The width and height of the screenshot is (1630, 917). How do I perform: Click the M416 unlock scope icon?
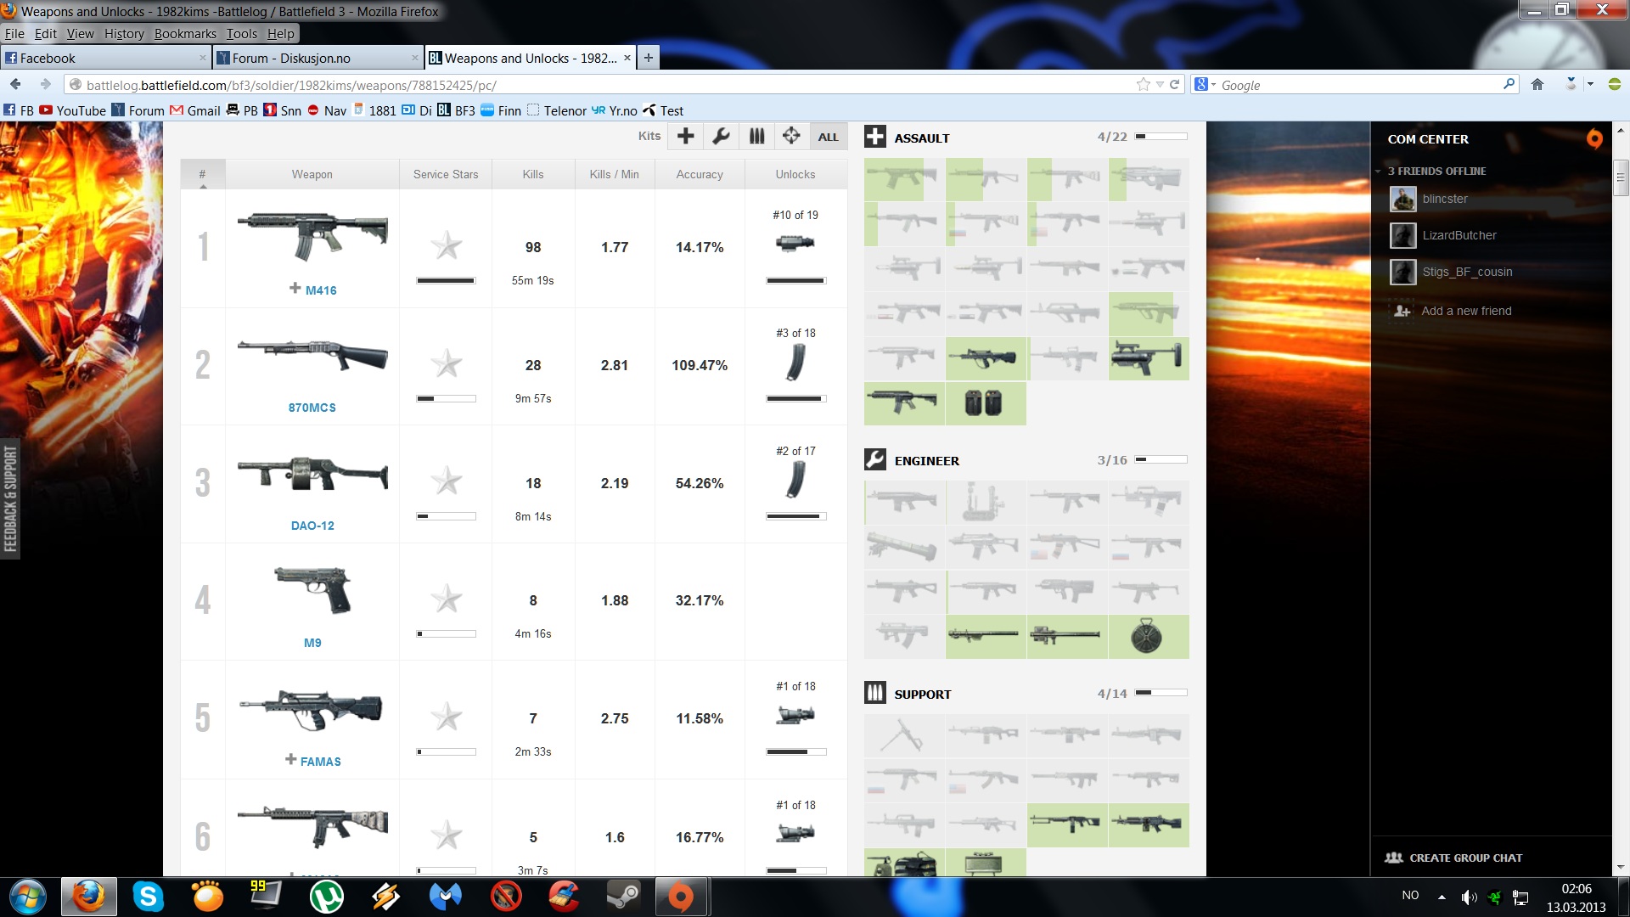pyautogui.click(x=795, y=244)
